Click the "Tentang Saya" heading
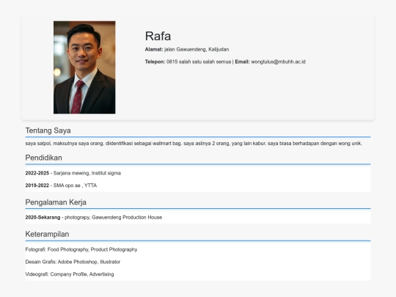The width and height of the screenshot is (396, 297). pos(48,131)
